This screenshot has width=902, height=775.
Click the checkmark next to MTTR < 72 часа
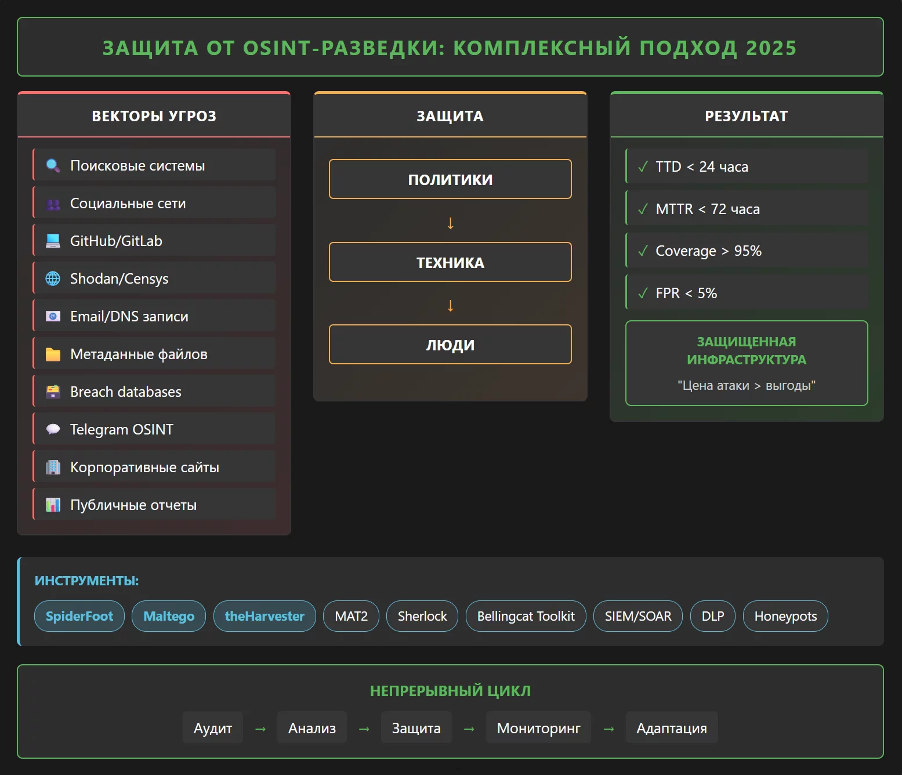[x=643, y=209]
